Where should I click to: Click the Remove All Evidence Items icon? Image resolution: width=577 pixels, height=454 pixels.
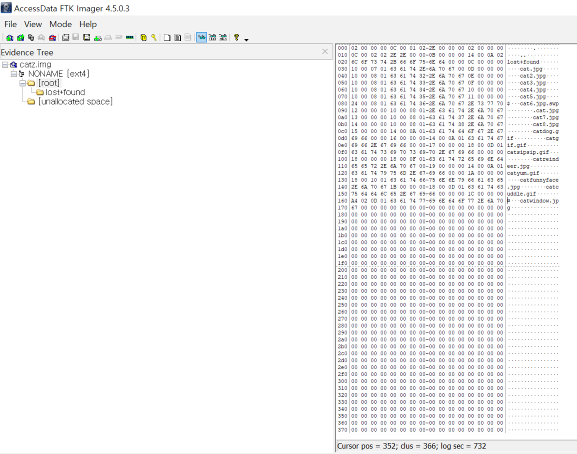click(52, 37)
